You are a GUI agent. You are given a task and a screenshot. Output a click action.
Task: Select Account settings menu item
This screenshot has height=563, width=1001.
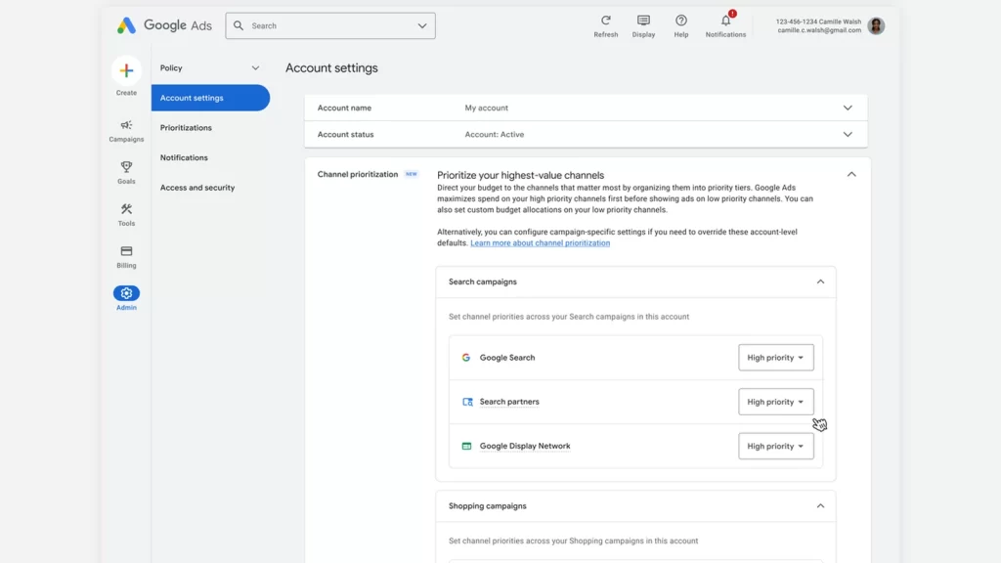click(211, 98)
